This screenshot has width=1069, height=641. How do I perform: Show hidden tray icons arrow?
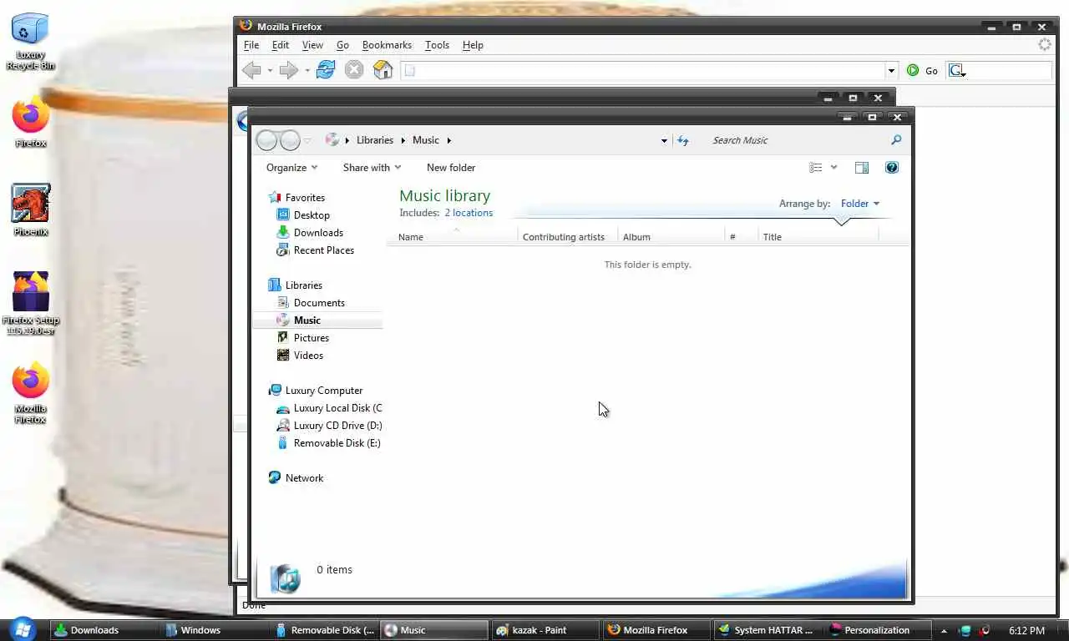click(x=945, y=631)
